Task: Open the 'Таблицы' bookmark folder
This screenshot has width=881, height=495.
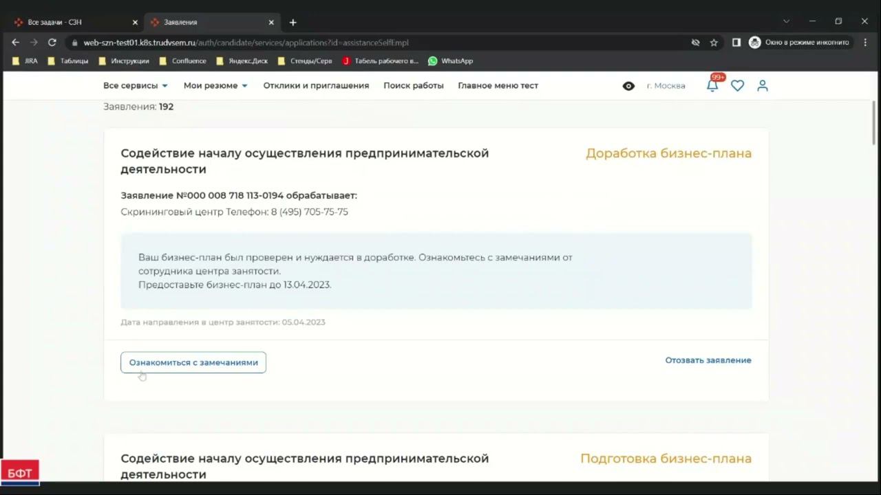Action: (x=67, y=60)
